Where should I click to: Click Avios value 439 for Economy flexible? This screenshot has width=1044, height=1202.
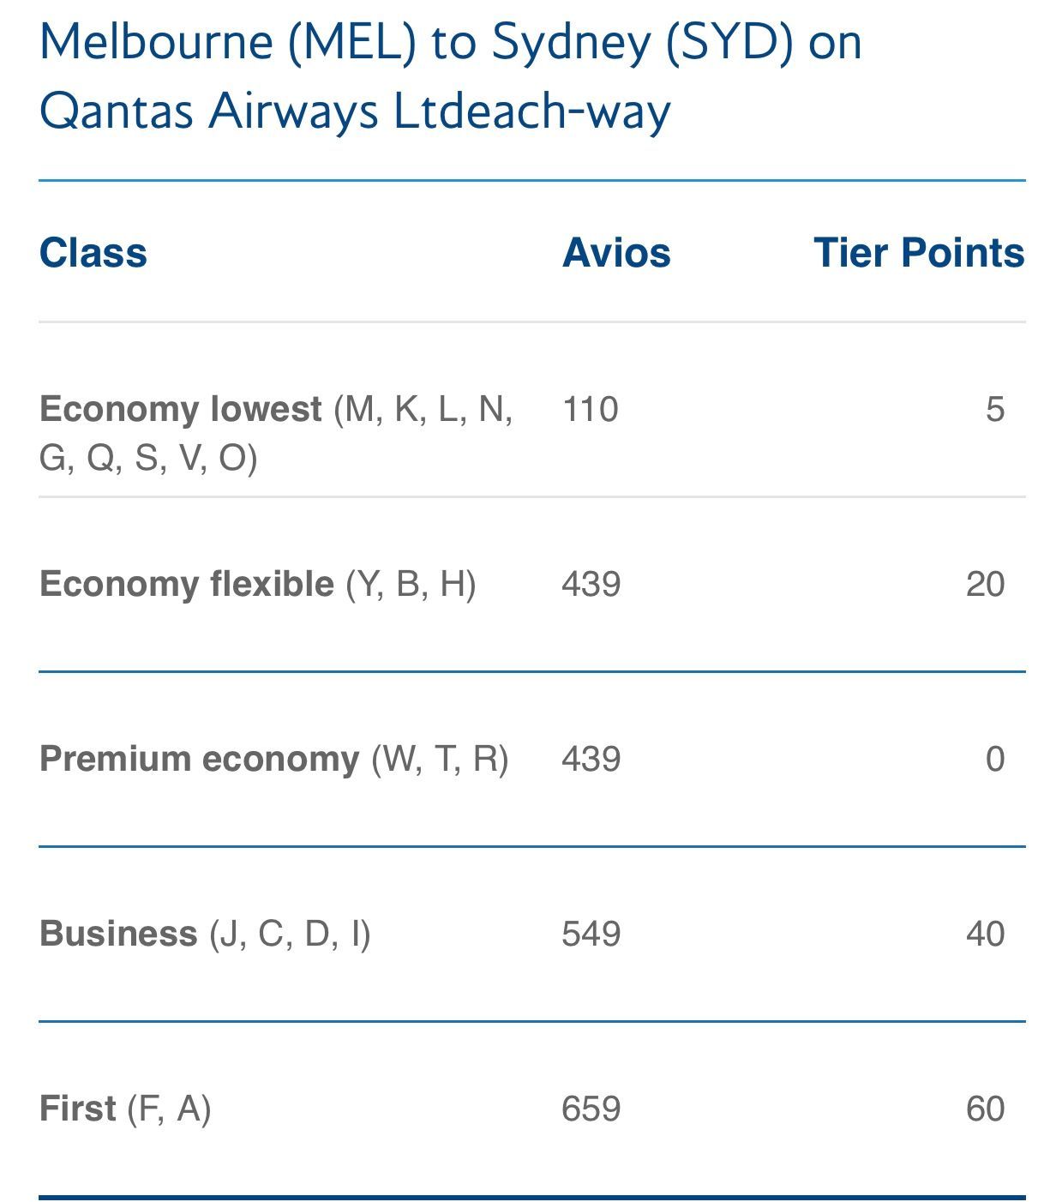pyautogui.click(x=591, y=584)
